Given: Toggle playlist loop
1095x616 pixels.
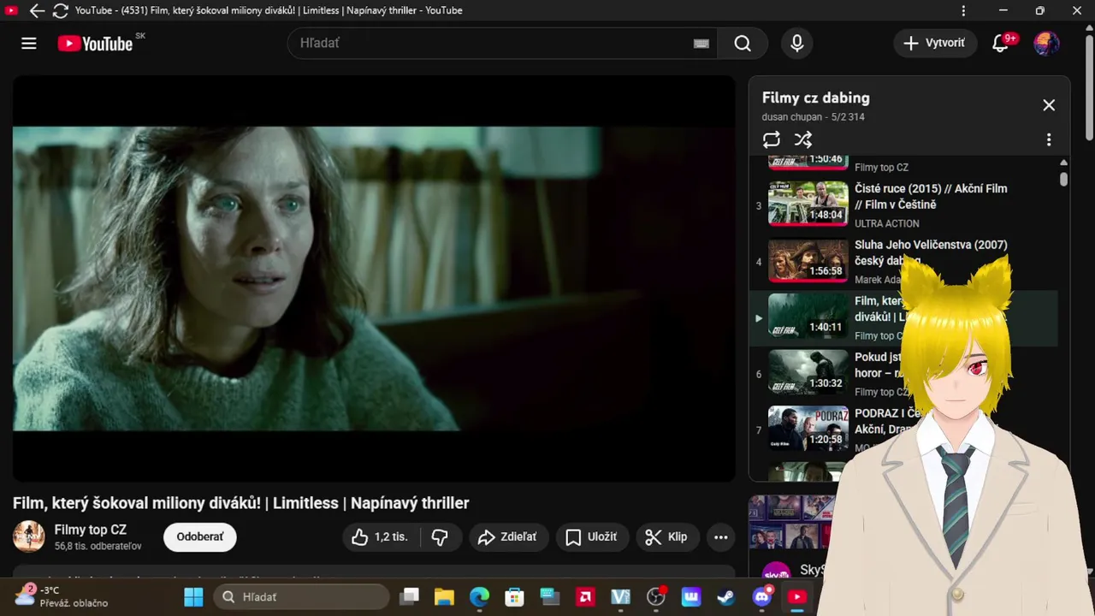Looking at the screenshot, I should pyautogui.click(x=772, y=139).
